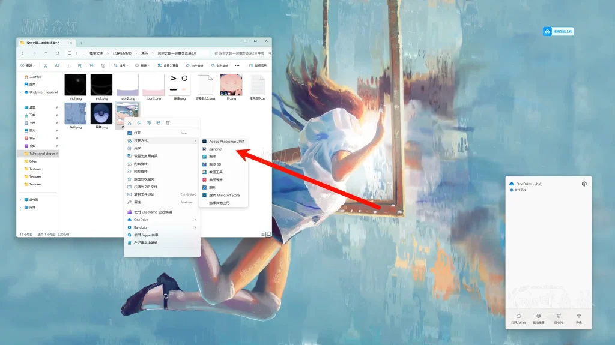This screenshot has height=345, width=615.
Task: Toggle the 详细信息 details pane
Action: [258, 65]
